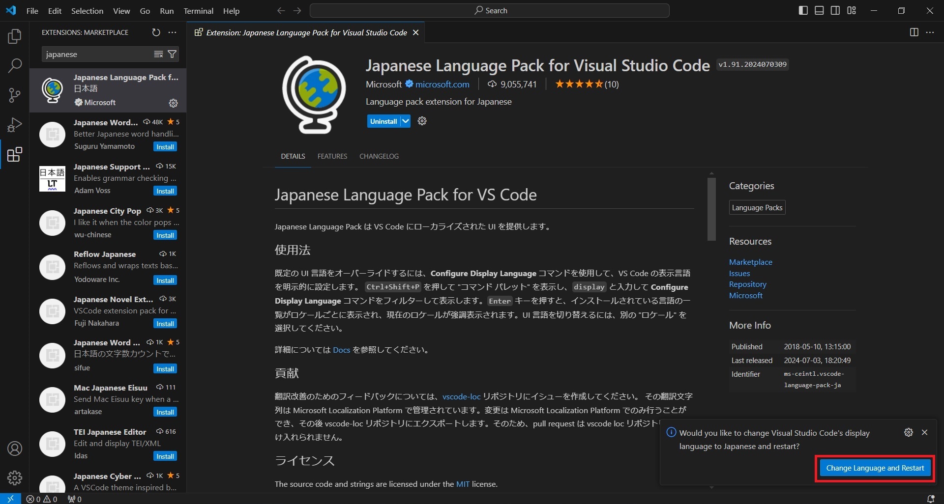Open the Terminal menu
The image size is (944, 504).
click(x=198, y=11)
